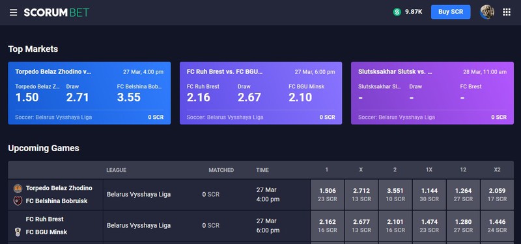Open the Torpedo Belaz Zhodino top market card

(89, 93)
